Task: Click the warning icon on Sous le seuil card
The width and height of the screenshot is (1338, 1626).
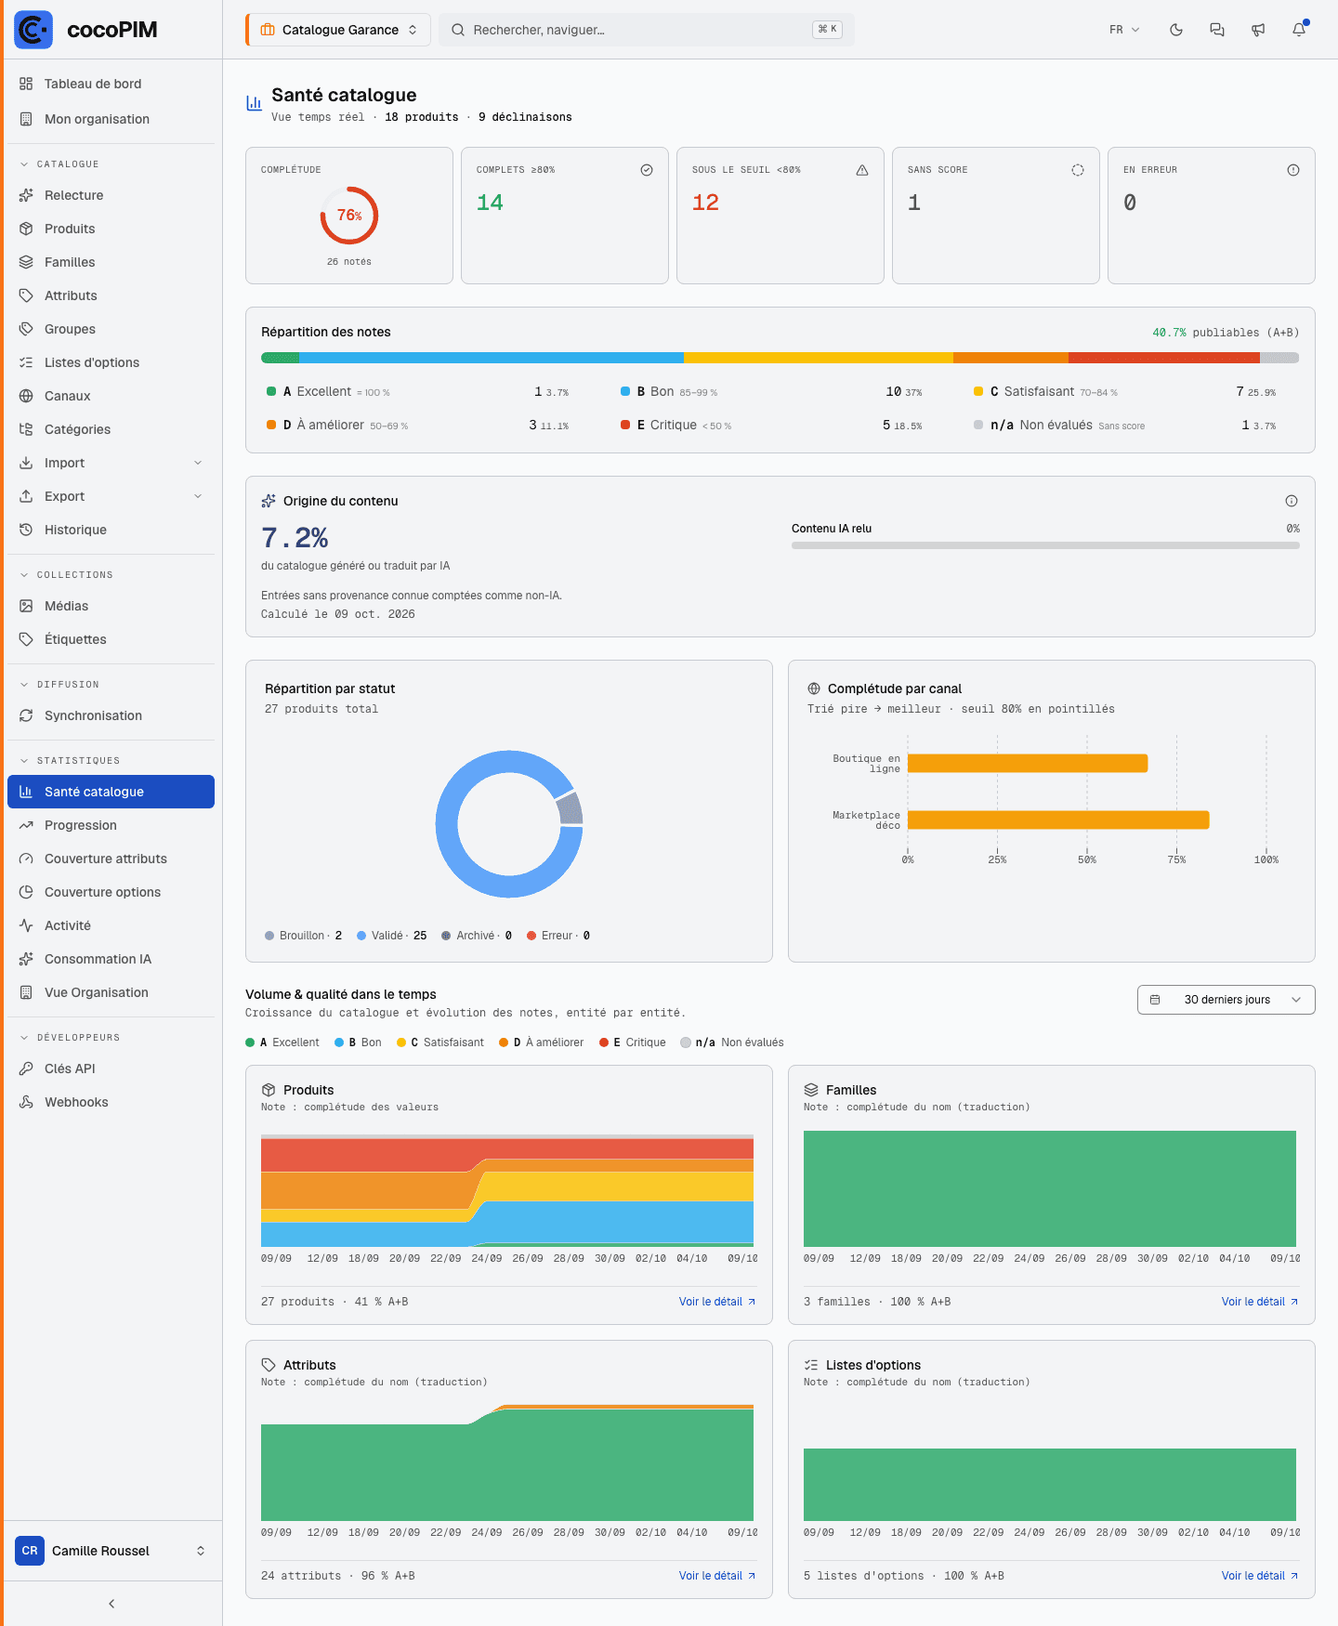Action: (x=862, y=170)
